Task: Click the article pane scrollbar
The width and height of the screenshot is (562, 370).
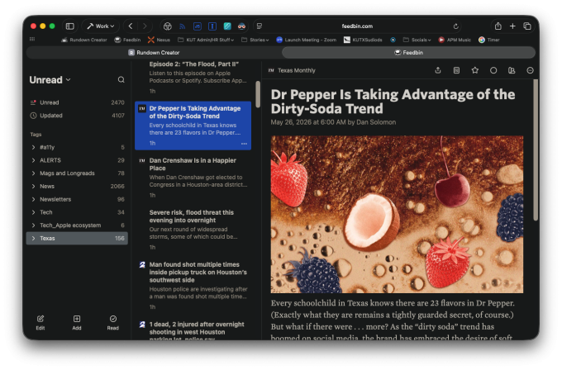Action: 536,149
